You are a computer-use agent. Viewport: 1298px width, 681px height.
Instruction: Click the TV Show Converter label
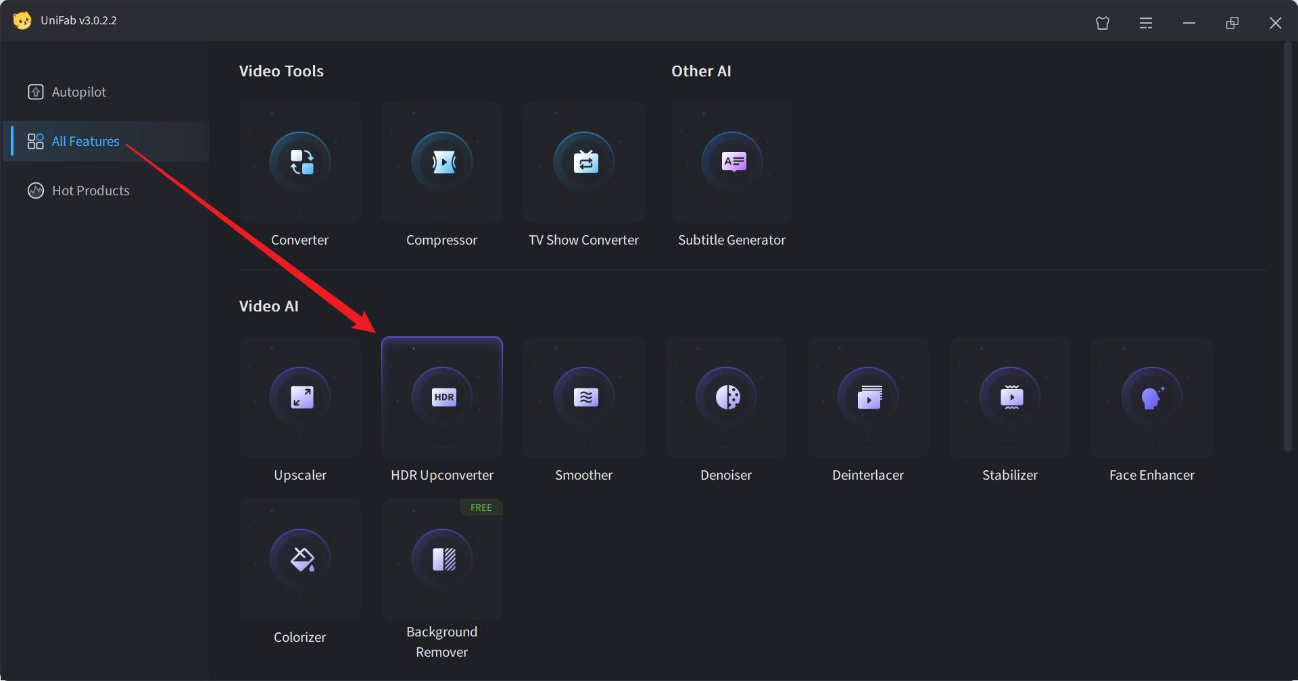(583, 240)
